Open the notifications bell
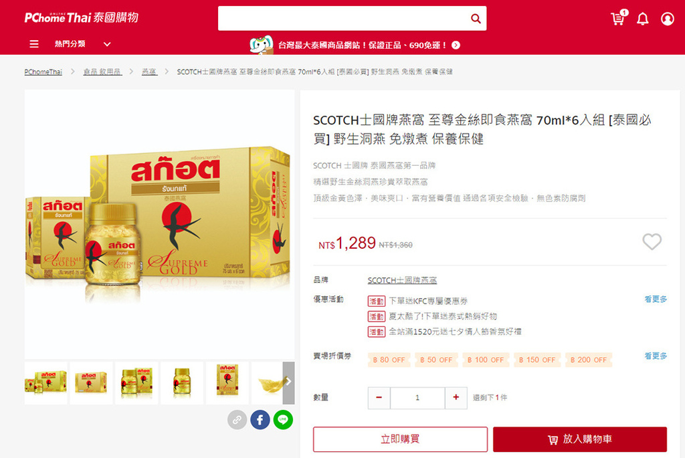Screen dimensions: 685x458 (x=643, y=19)
